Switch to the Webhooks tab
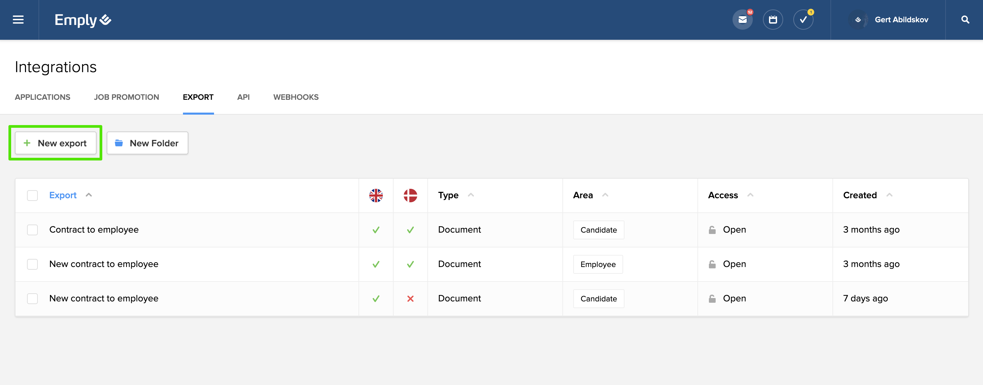 click(x=296, y=97)
